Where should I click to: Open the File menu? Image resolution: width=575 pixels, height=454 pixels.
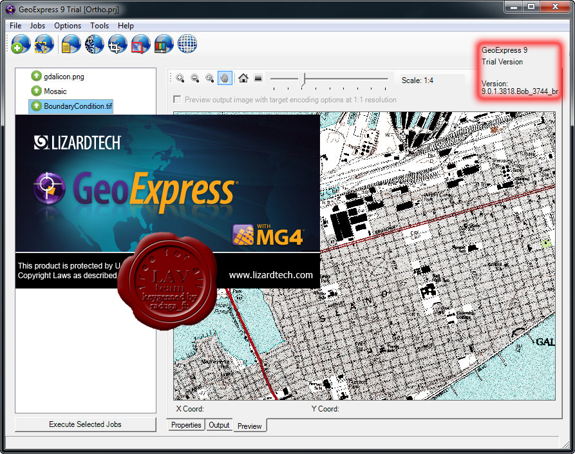[x=15, y=26]
